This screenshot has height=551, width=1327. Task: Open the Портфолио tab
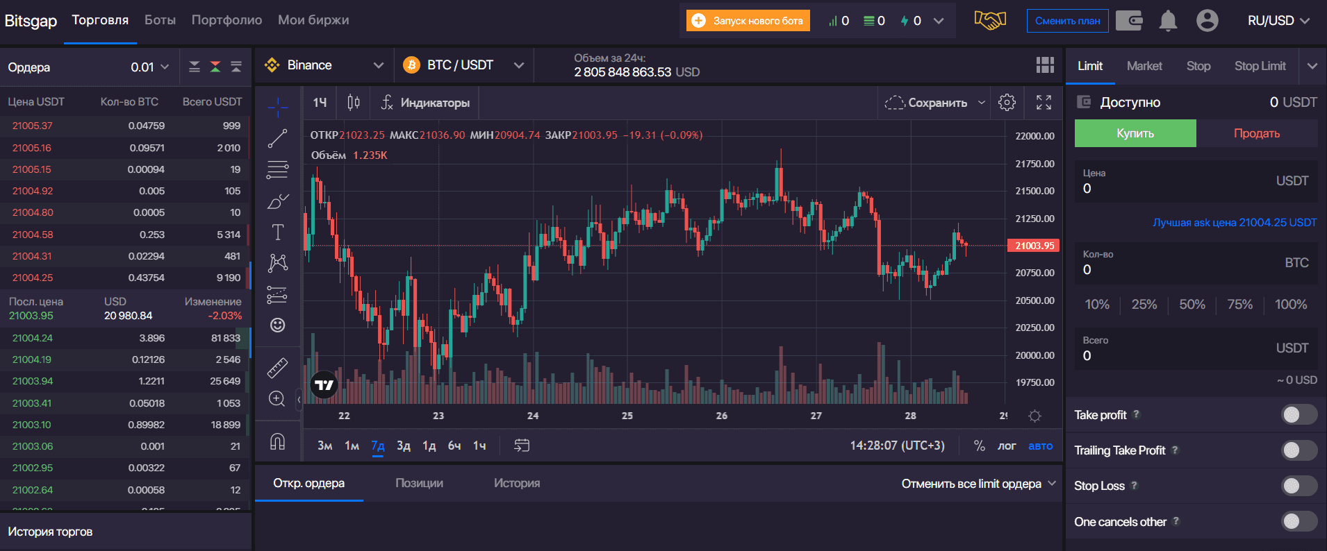(x=226, y=20)
